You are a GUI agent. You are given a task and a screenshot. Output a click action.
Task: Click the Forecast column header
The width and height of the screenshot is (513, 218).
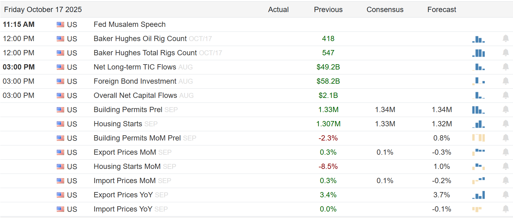pos(441,10)
